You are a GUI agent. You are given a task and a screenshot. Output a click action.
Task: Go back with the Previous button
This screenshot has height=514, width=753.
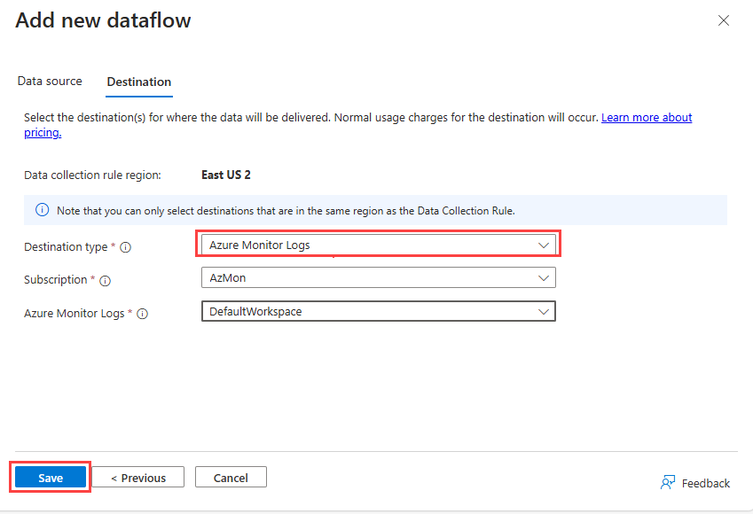coord(138,478)
